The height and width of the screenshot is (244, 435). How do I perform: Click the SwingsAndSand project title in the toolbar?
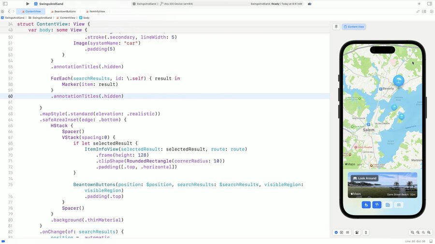click(x=51, y=4)
